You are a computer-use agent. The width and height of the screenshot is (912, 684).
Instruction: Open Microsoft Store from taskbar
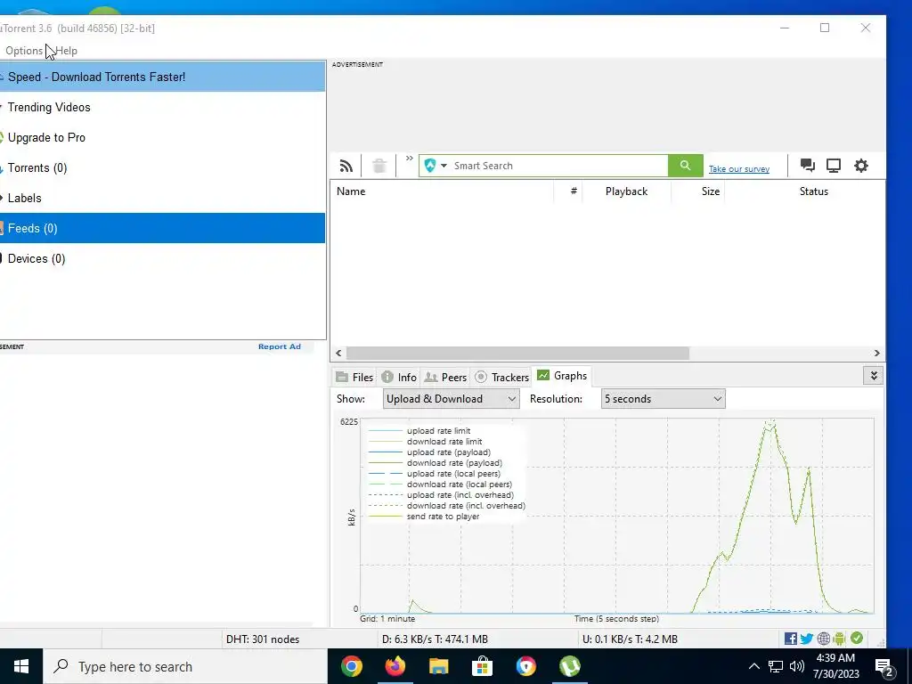[482, 666]
